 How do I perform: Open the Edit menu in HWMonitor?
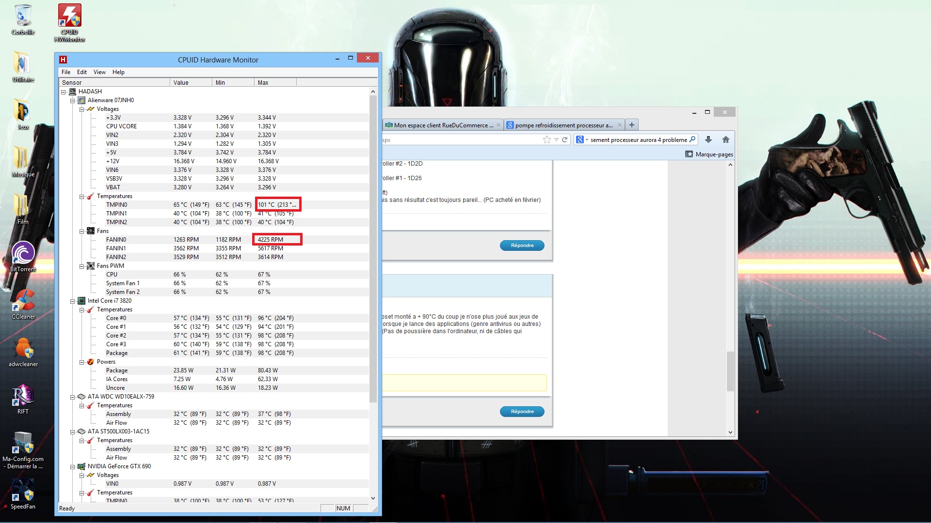(x=82, y=72)
